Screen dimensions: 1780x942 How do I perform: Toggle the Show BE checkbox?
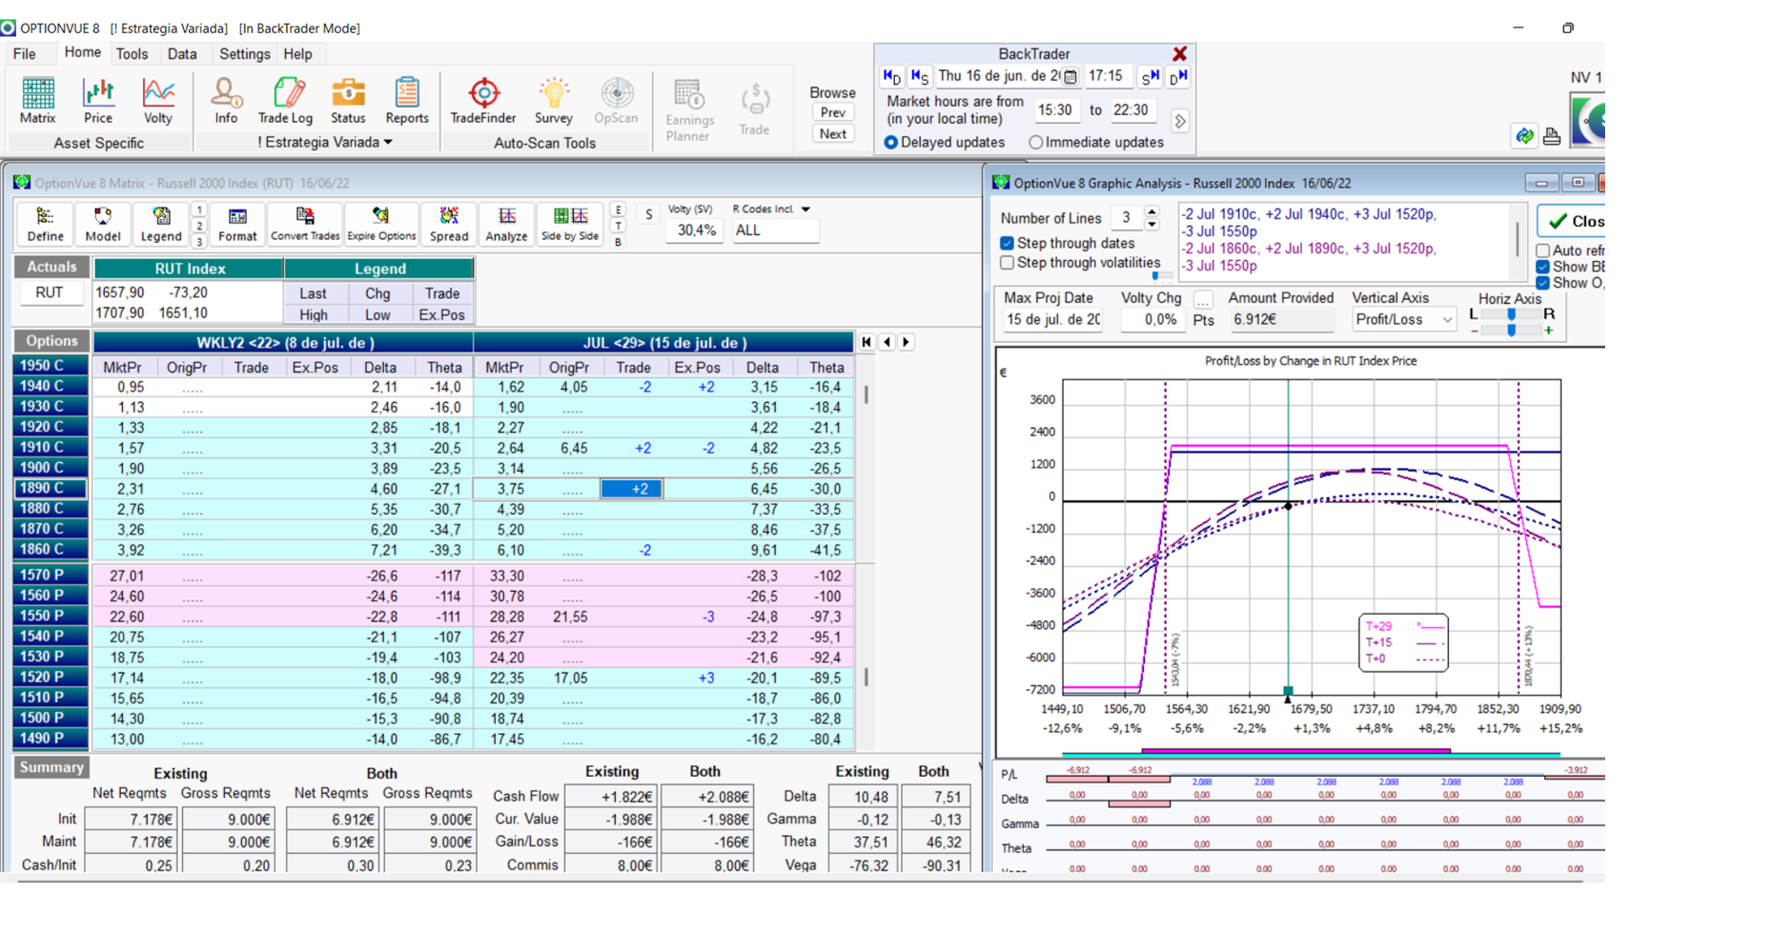[x=1542, y=266]
